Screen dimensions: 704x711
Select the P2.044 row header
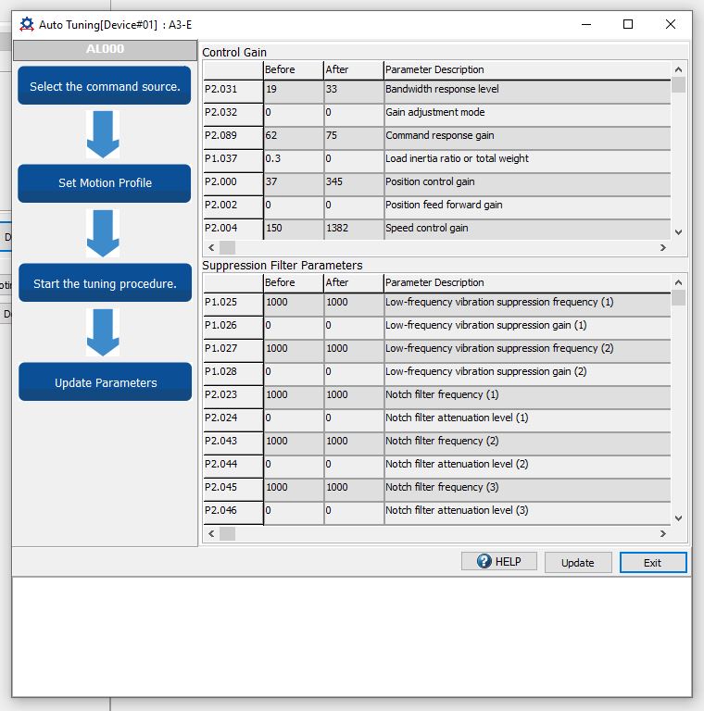[233, 467]
